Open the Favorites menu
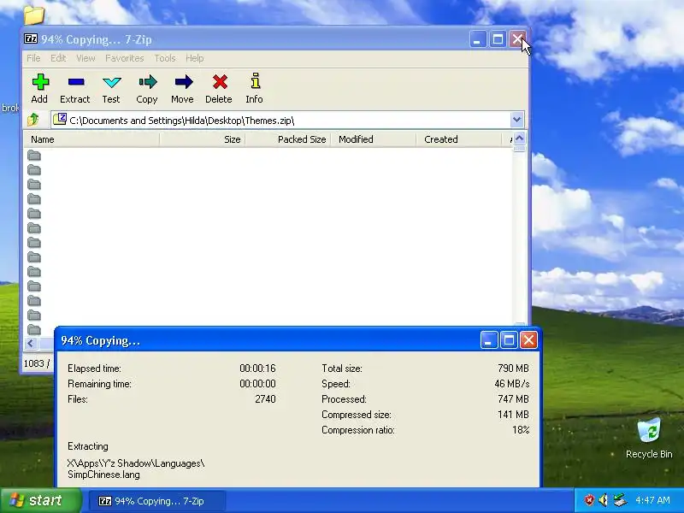Viewport: 684px width, 513px height. click(x=124, y=58)
